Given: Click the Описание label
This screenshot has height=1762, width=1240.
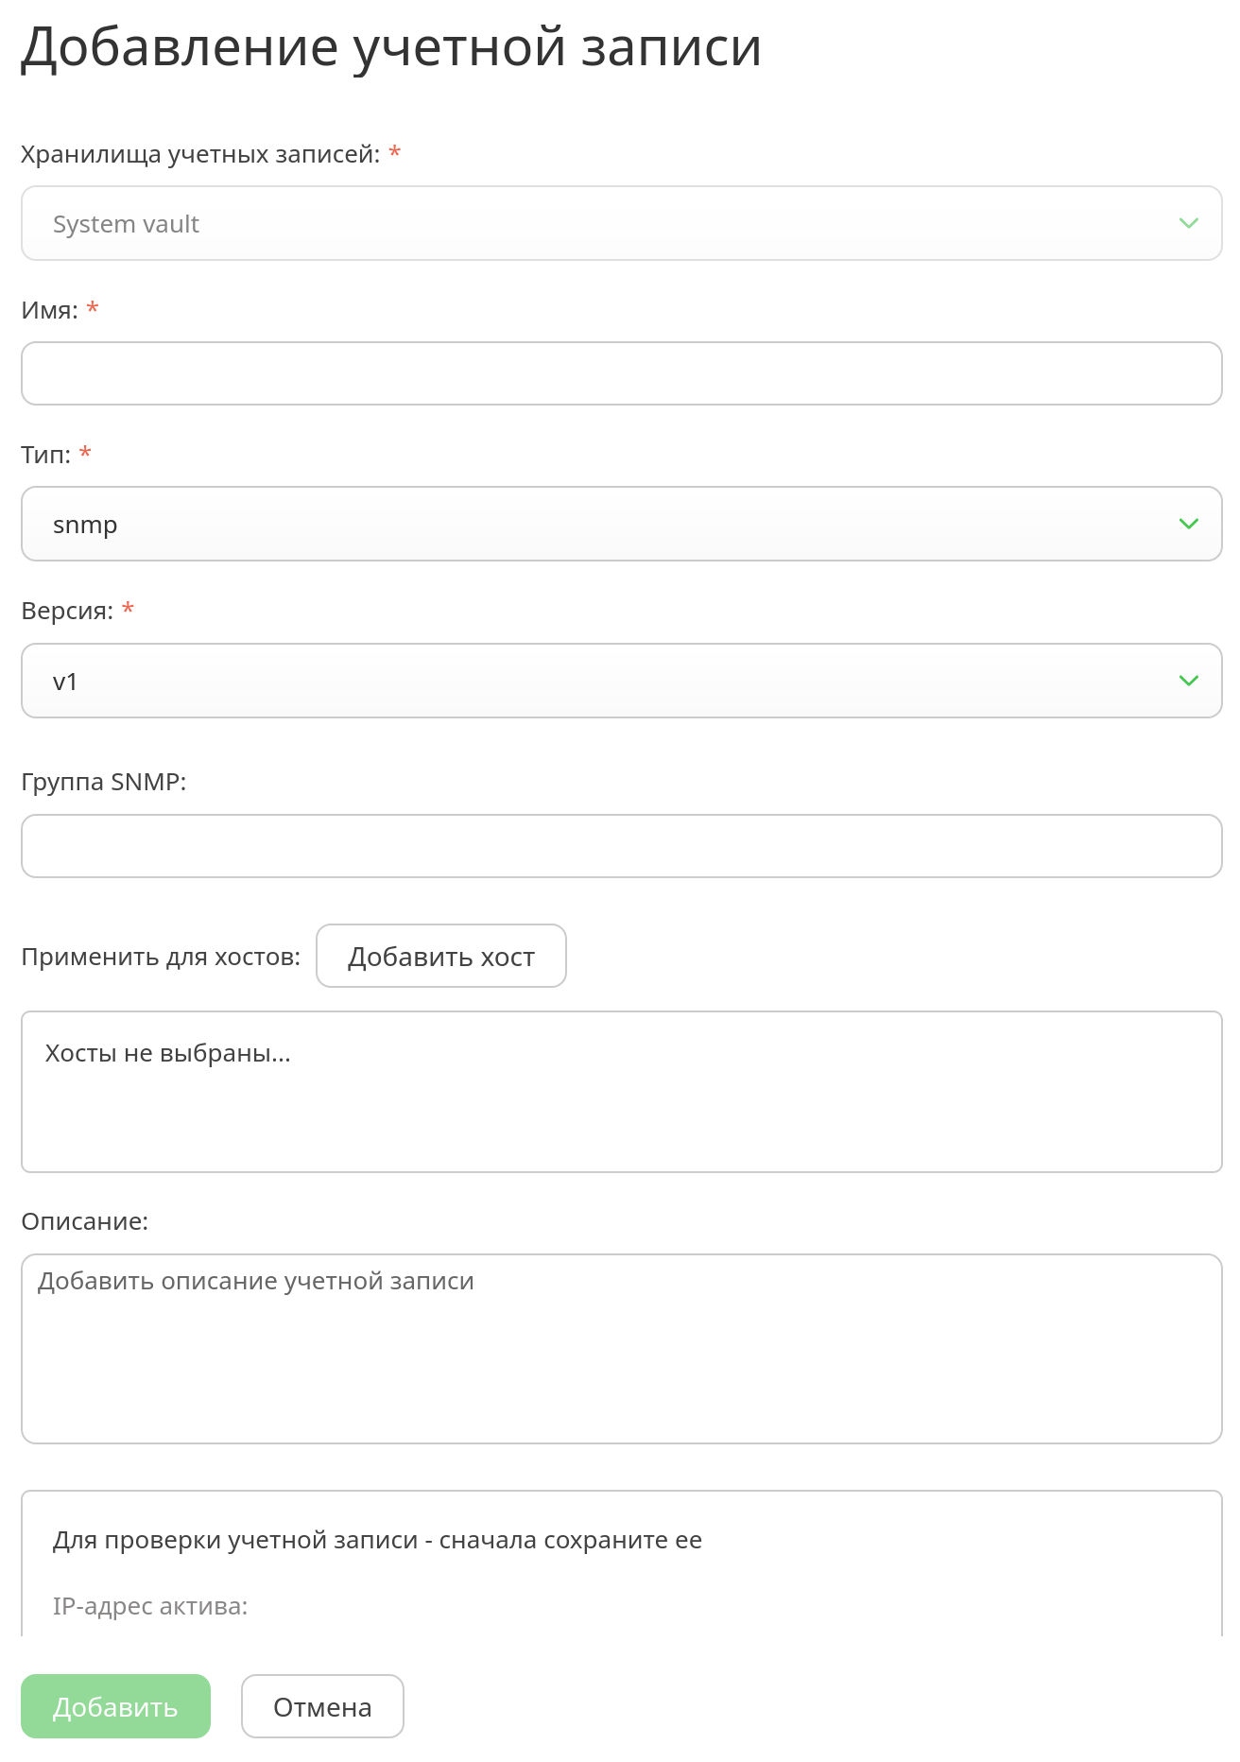Looking at the screenshot, I should pyautogui.click(x=85, y=1221).
